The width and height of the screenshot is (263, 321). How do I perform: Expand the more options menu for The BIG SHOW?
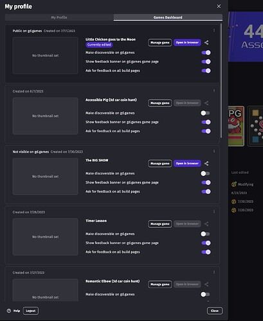pos(214,152)
